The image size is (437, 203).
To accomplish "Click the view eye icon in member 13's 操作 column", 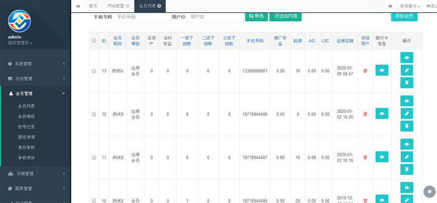I will (x=406, y=58).
